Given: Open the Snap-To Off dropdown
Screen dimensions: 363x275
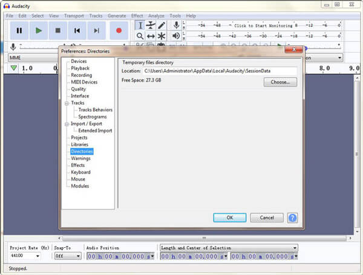Looking at the screenshot, I should point(68,256).
